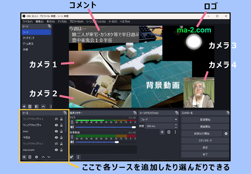Toggle lock on ウィンドウキャプチャ 3
The width and height of the screenshot is (251, 174).
pos(61,119)
